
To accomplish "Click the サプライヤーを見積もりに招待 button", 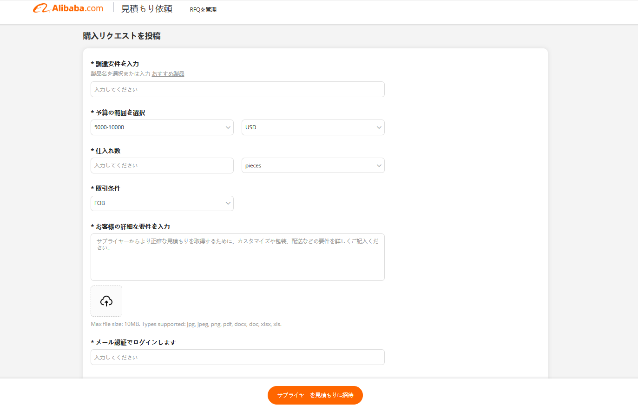I will point(315,395).
